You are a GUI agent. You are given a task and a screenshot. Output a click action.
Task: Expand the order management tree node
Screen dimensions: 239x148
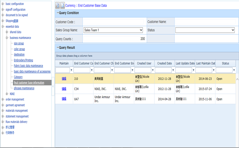(3, 99)
